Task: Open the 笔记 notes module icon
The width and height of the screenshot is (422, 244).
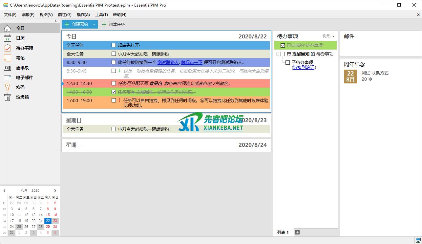Action: click(7, 58)
